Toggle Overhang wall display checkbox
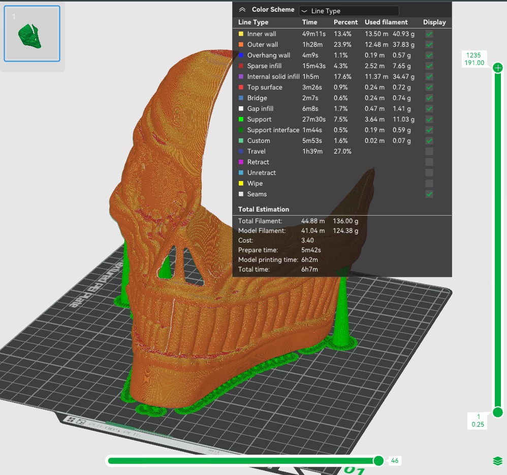 429,55
